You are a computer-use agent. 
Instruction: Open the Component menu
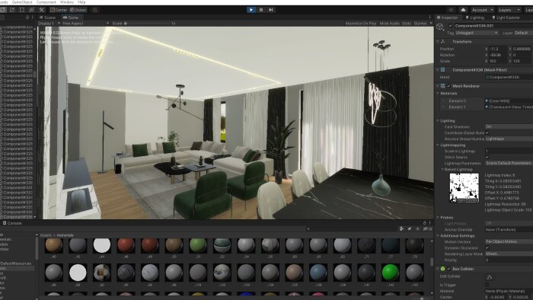point(46,2)
